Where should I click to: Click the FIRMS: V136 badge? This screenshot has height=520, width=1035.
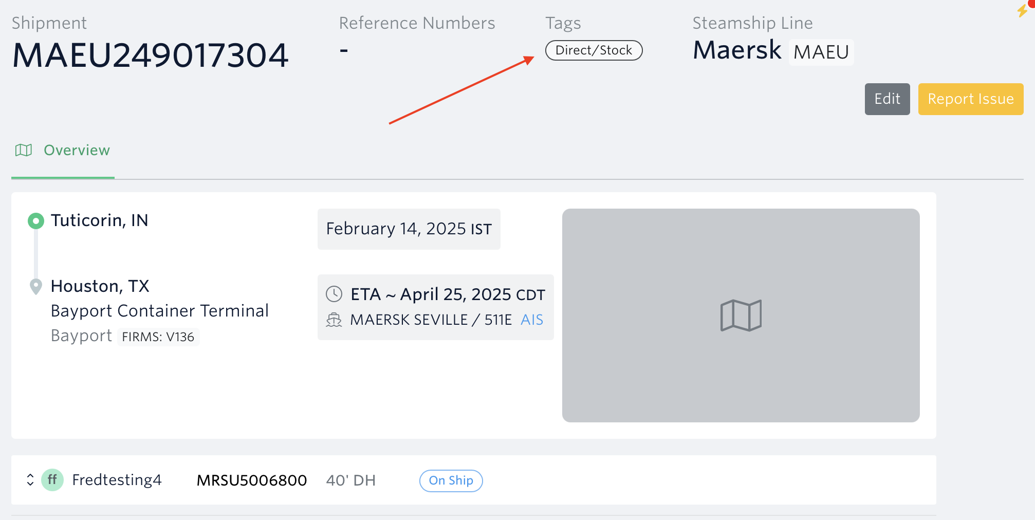(158, 337)
